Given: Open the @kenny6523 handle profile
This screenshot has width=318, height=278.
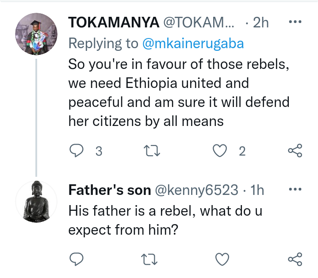Looking at the screenshot, I should coord(196,190).
